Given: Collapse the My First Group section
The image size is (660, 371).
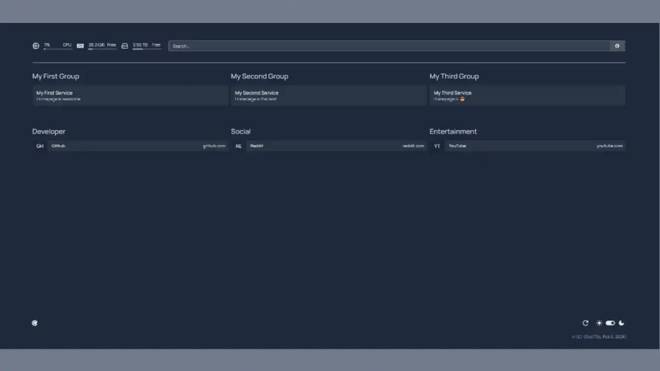Looking at the screenshot, I should pyautogui.click(x=56, y=76).
